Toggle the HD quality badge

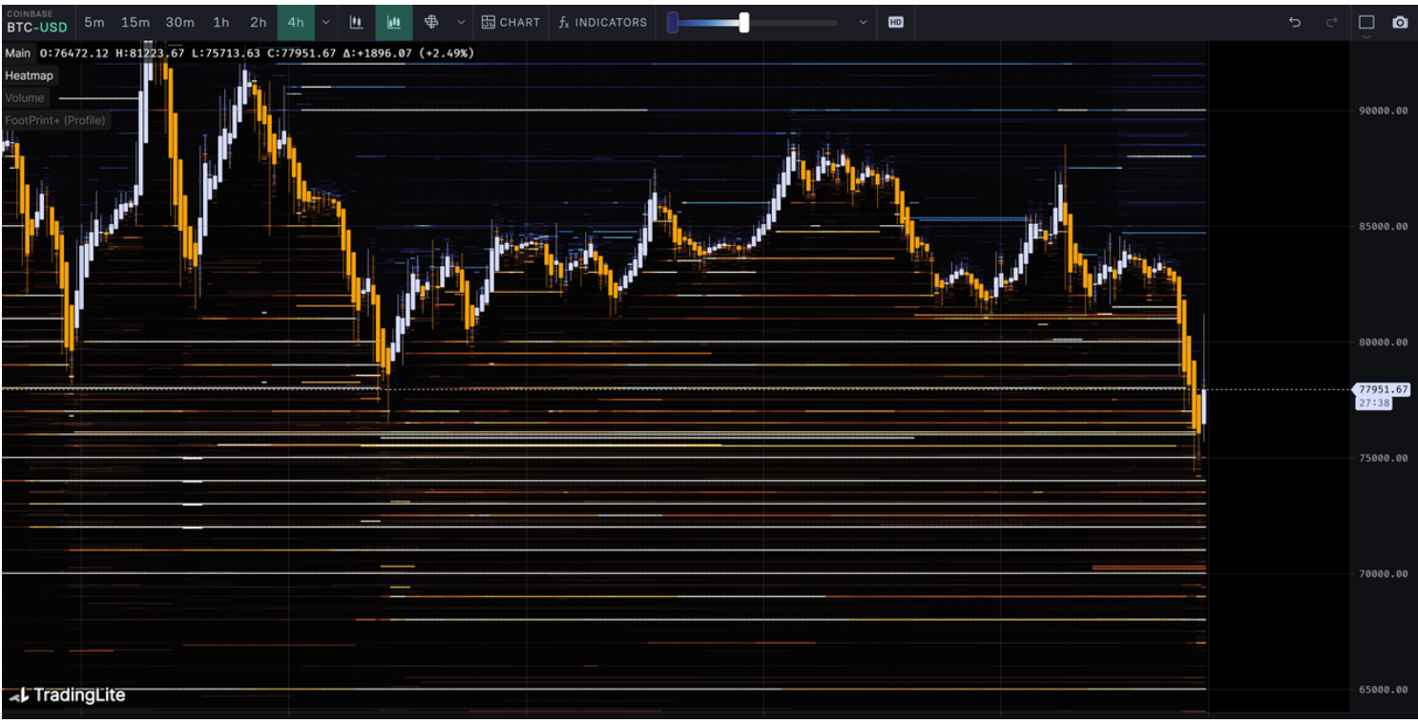coord(895,22)
